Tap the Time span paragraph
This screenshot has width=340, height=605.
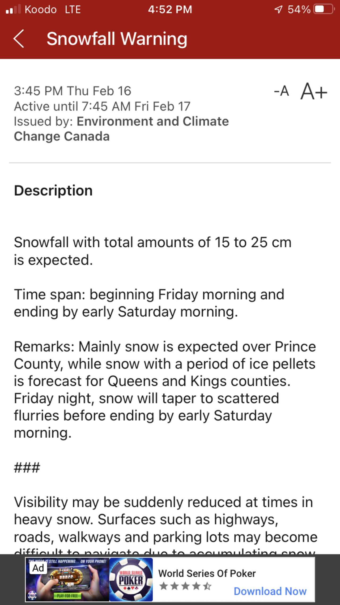149,303
